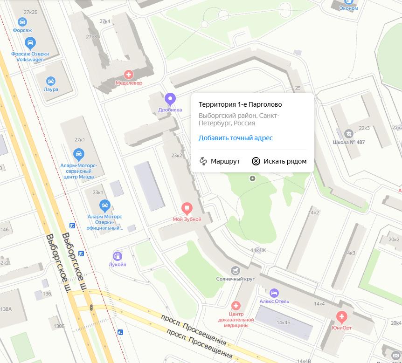The width and height of the screenshot is (402, 363).
Task: Select the ЮниОрт medical icon
Action: click(342, 318)
